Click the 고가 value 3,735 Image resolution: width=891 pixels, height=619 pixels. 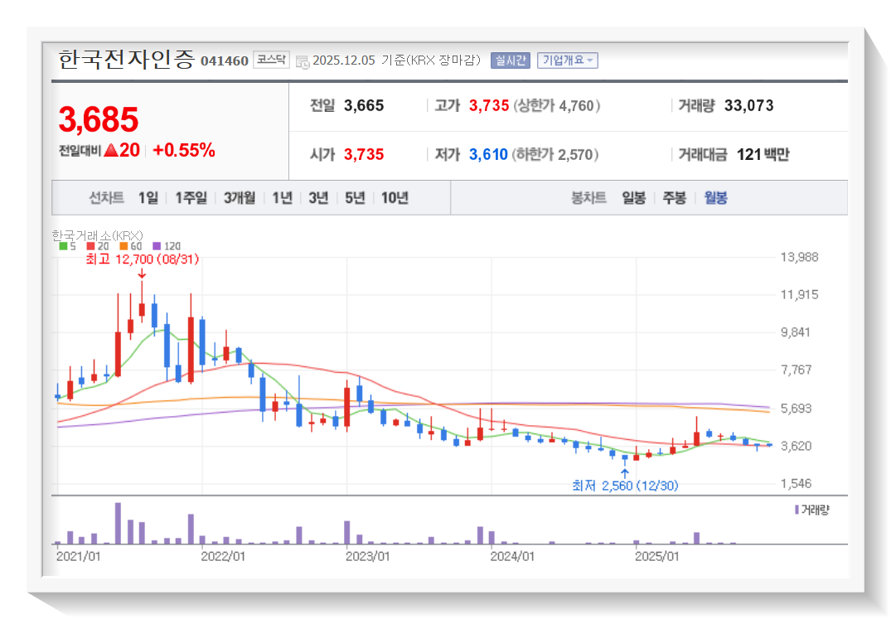pyautogui.click(x=489, y=105)
